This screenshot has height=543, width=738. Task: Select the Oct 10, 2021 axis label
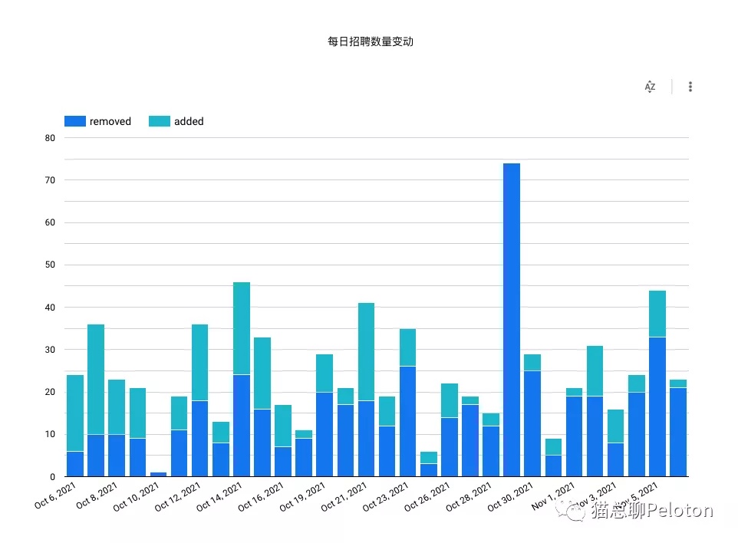(136, 497)
